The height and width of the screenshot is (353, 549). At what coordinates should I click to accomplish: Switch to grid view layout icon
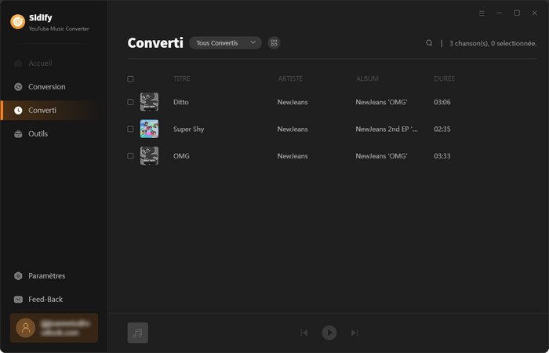274,43
